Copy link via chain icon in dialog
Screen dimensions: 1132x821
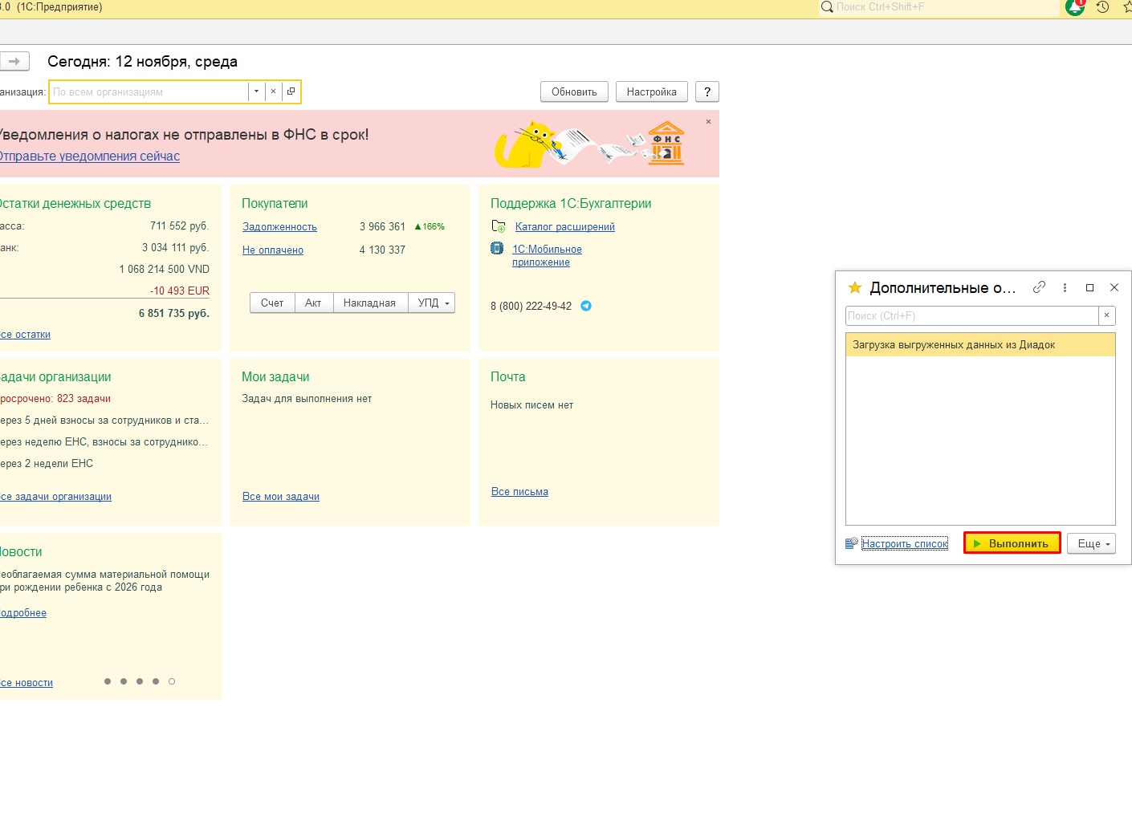1039,287
